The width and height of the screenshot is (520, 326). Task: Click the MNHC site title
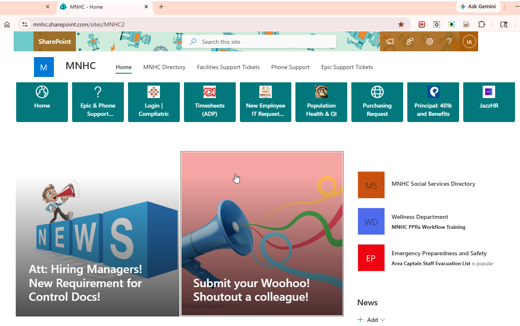point(81,65)
